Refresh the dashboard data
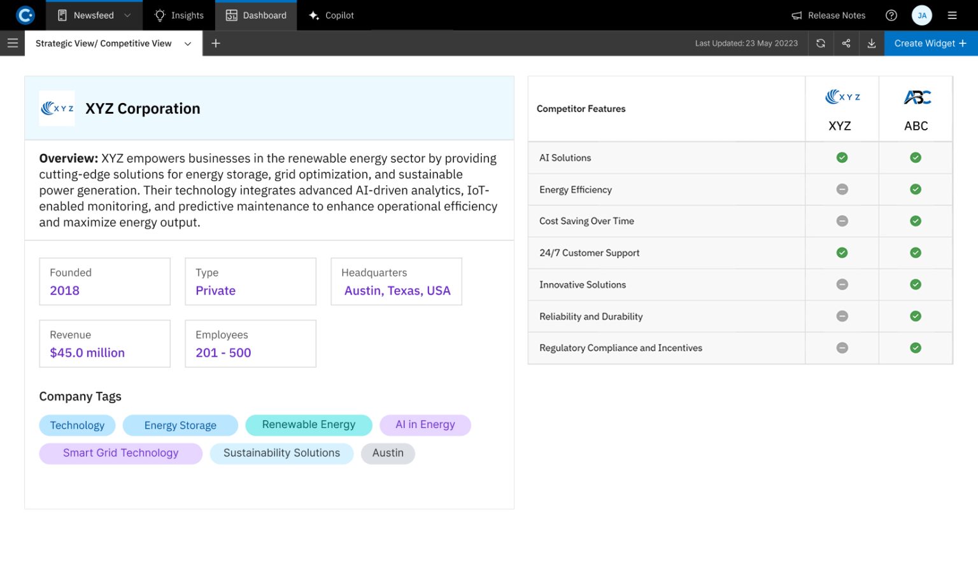Screen dimensions: 978x566 point(821,43)
